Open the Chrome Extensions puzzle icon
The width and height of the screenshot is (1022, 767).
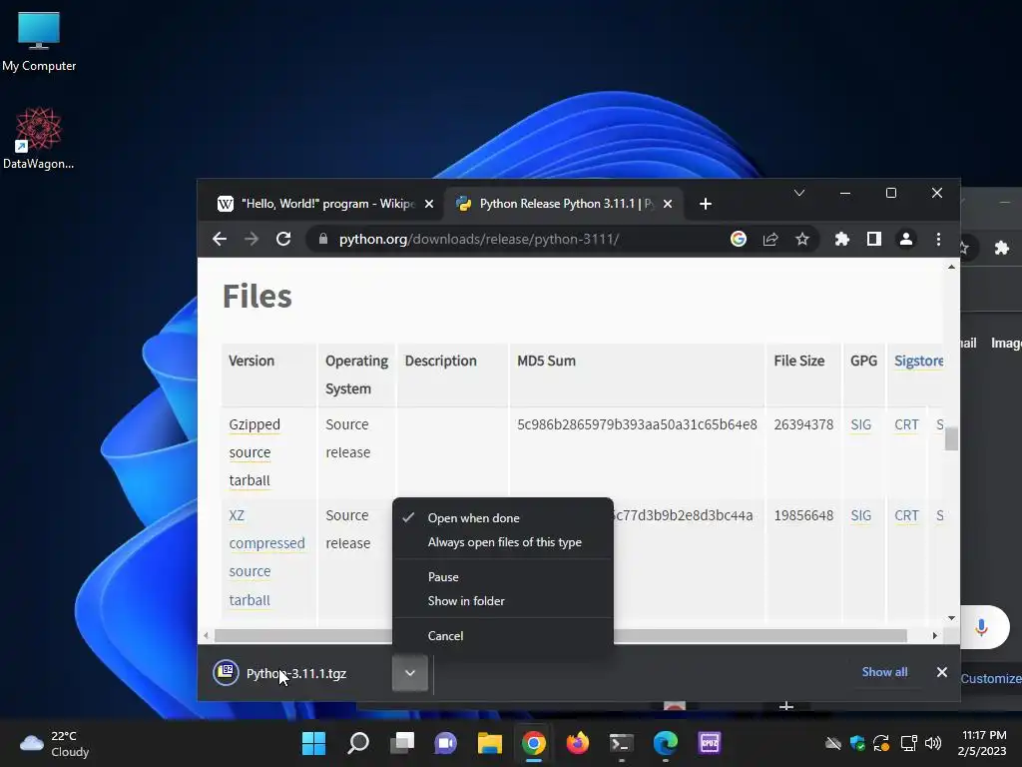tap(842, 240)
